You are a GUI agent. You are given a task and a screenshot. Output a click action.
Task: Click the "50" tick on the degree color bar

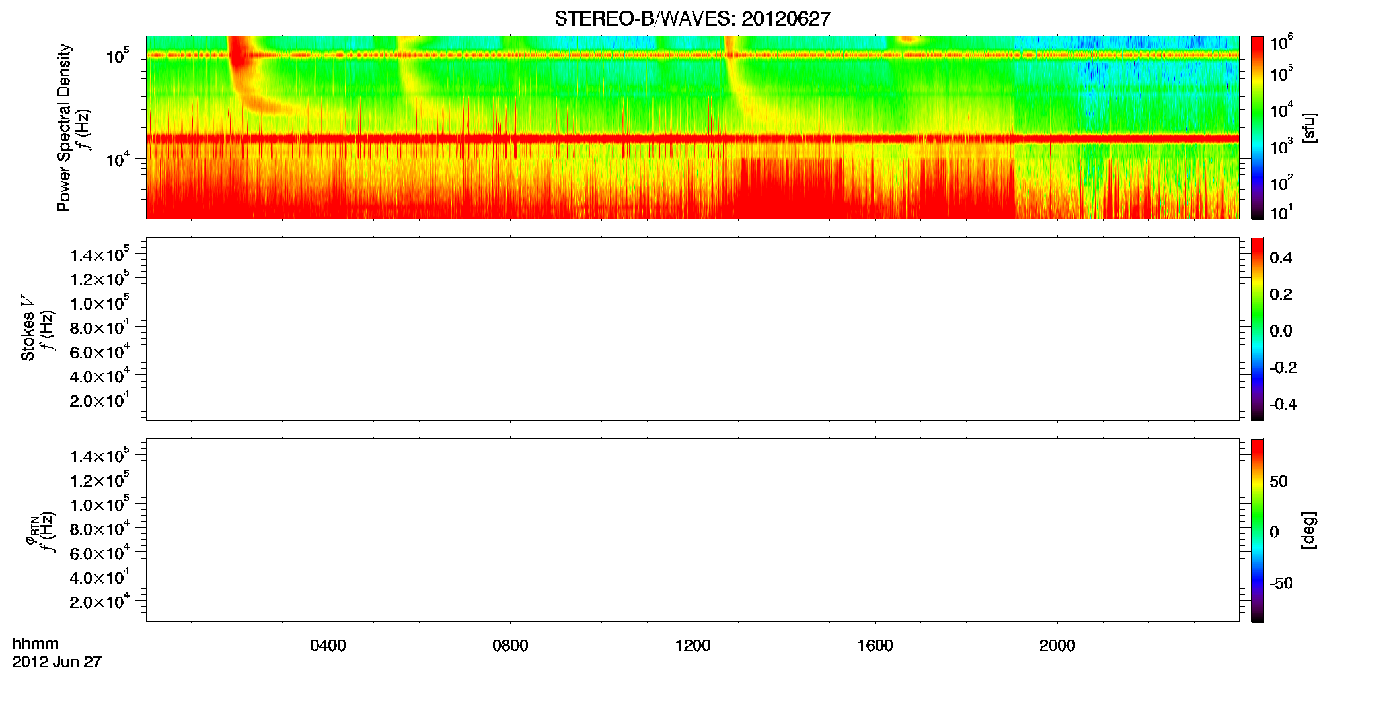1279,481
